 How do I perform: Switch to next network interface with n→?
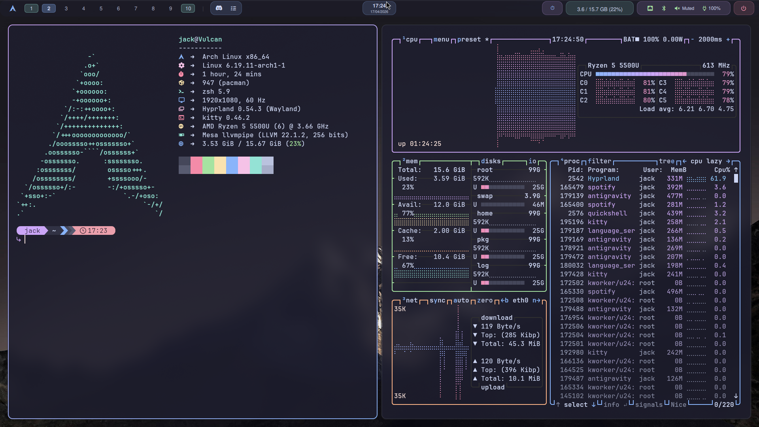click(x=536, y=300)
